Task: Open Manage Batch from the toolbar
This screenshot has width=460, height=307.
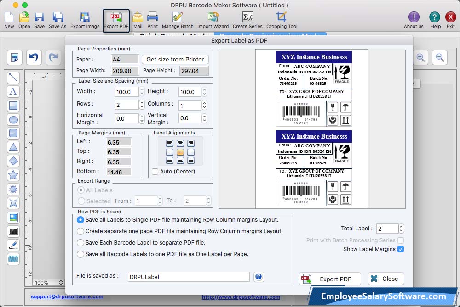Action: point(178,20)
